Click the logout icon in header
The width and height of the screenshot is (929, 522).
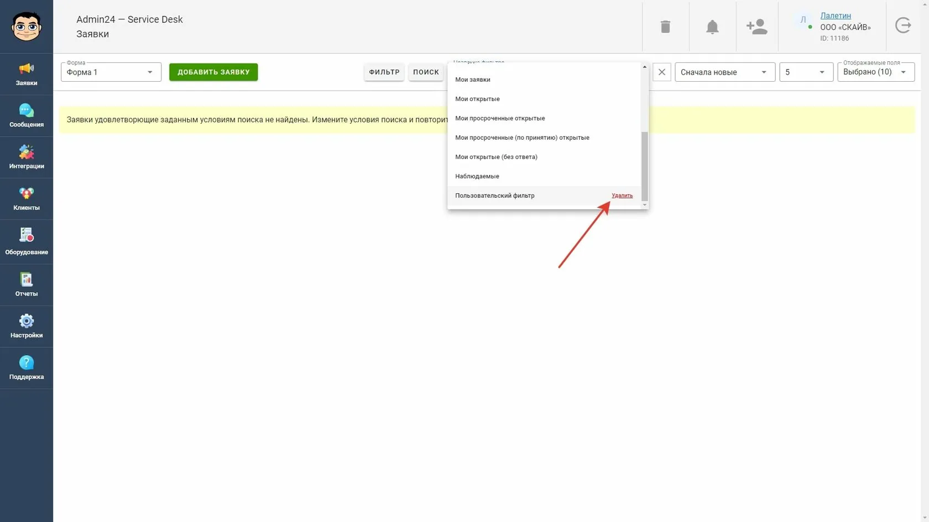[x=903, y=25]
